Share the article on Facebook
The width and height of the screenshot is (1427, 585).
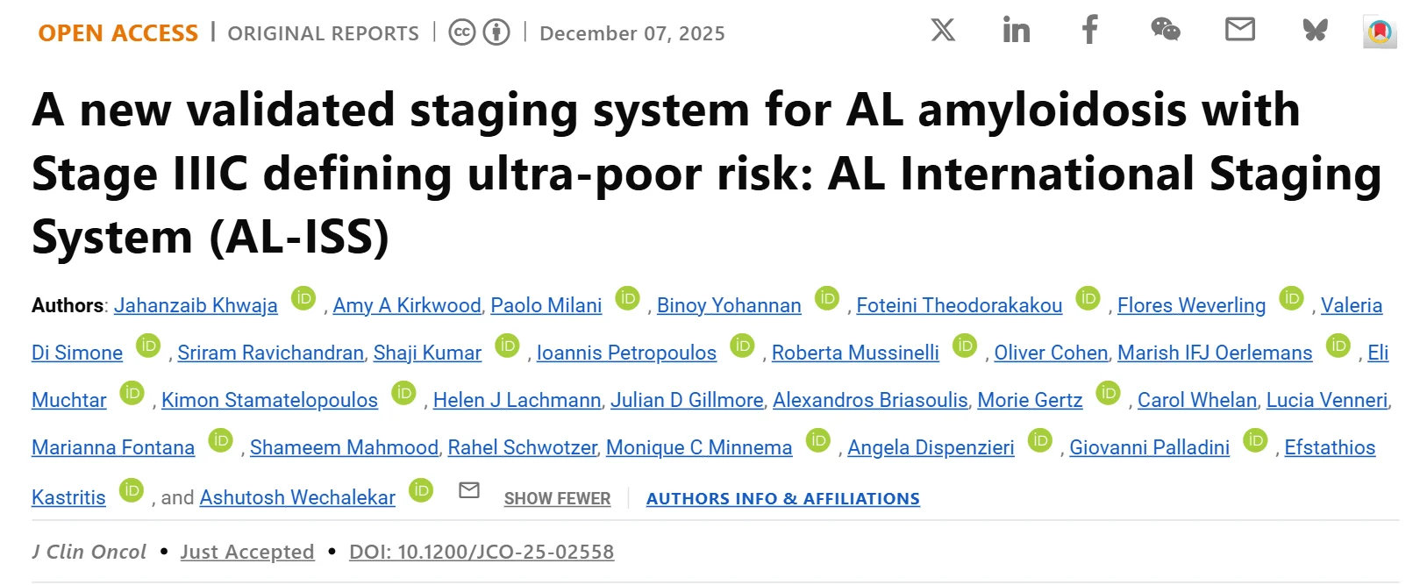point(1089,31)
